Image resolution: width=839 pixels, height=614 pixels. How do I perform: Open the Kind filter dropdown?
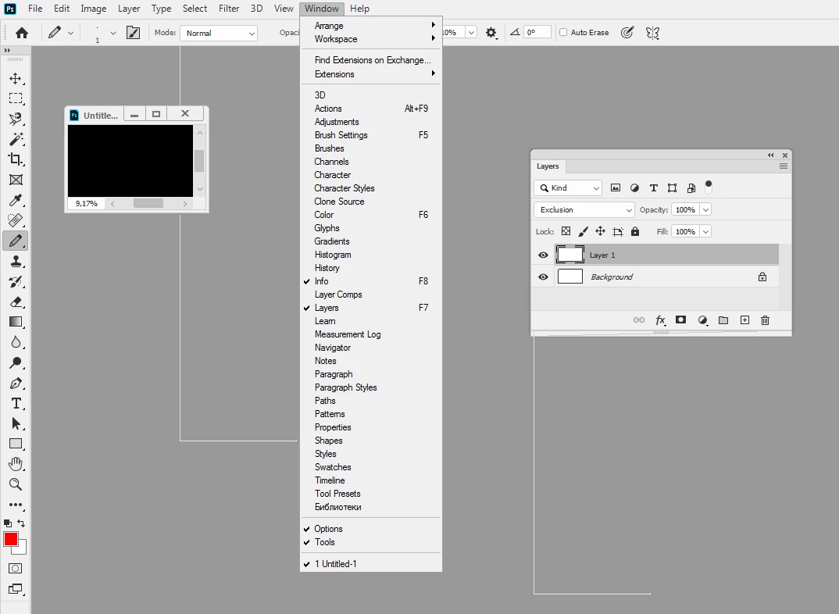tap(568, 187)
